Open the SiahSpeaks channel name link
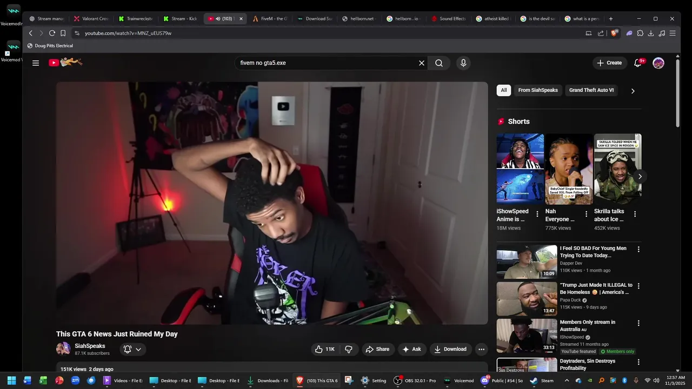 tap(90, 346)
